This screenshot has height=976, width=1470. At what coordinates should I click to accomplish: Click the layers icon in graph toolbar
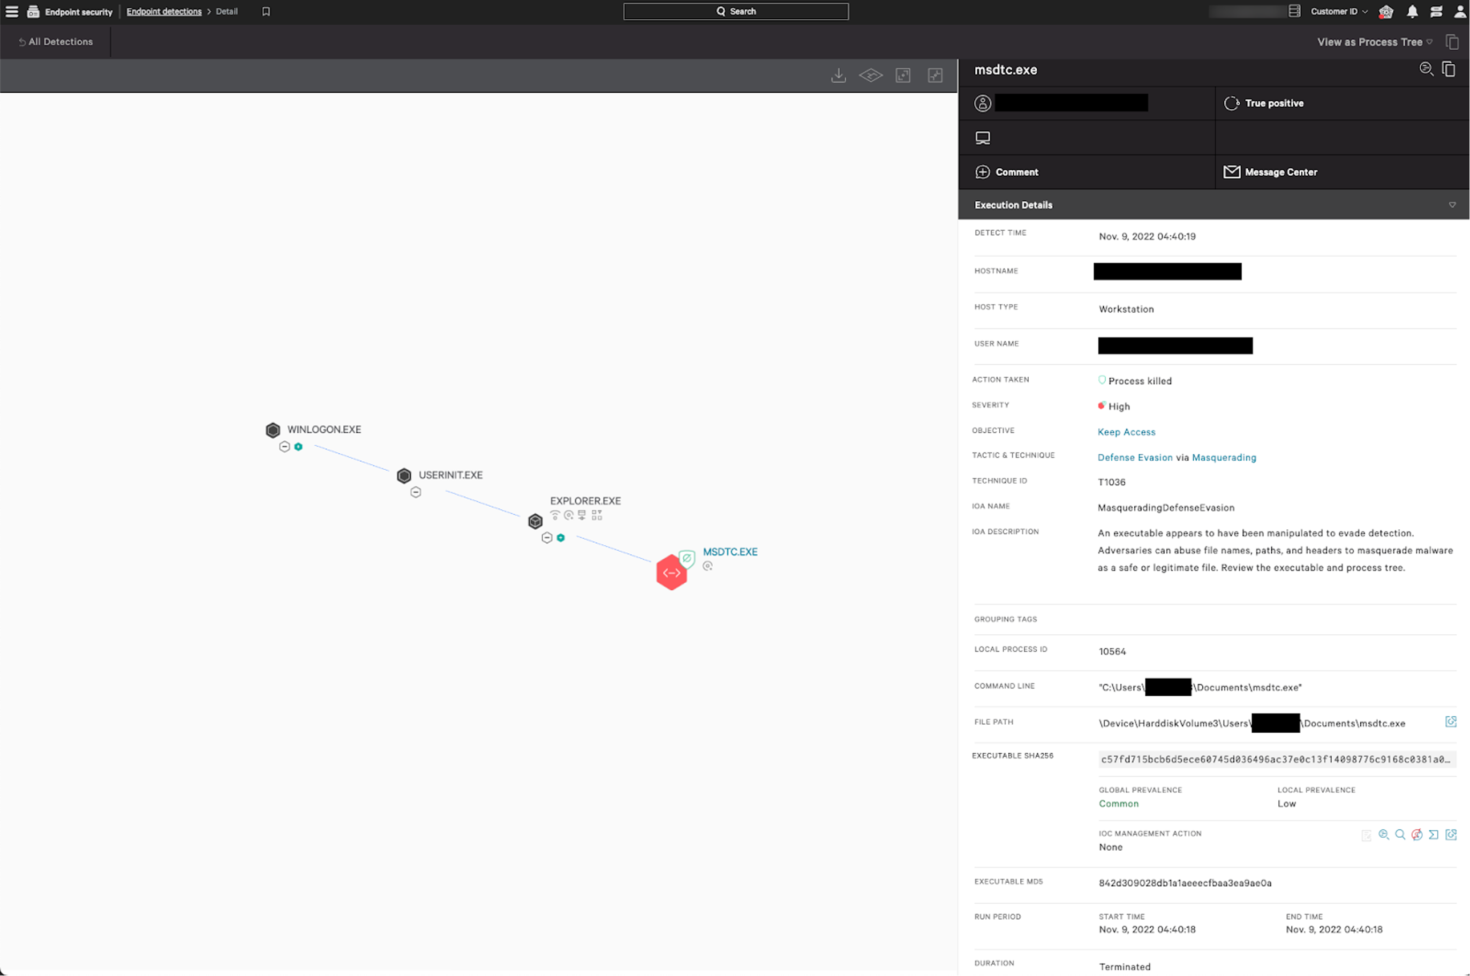point(871,76)
